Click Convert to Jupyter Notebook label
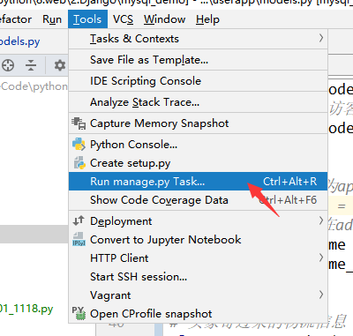This screenshot has height=336, width=353. [x=166, y=240]
